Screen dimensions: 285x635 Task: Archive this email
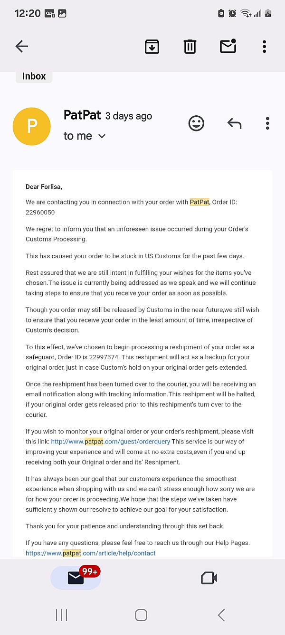(152, 46)
